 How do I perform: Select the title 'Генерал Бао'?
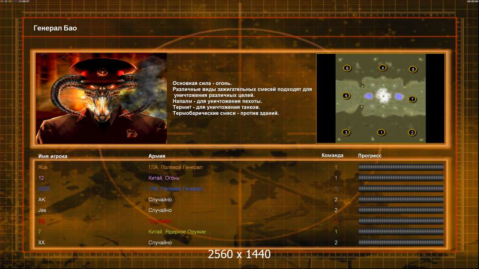pos(55,28)
